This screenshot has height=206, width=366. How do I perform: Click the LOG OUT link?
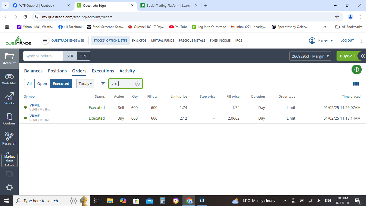[347, 41]
